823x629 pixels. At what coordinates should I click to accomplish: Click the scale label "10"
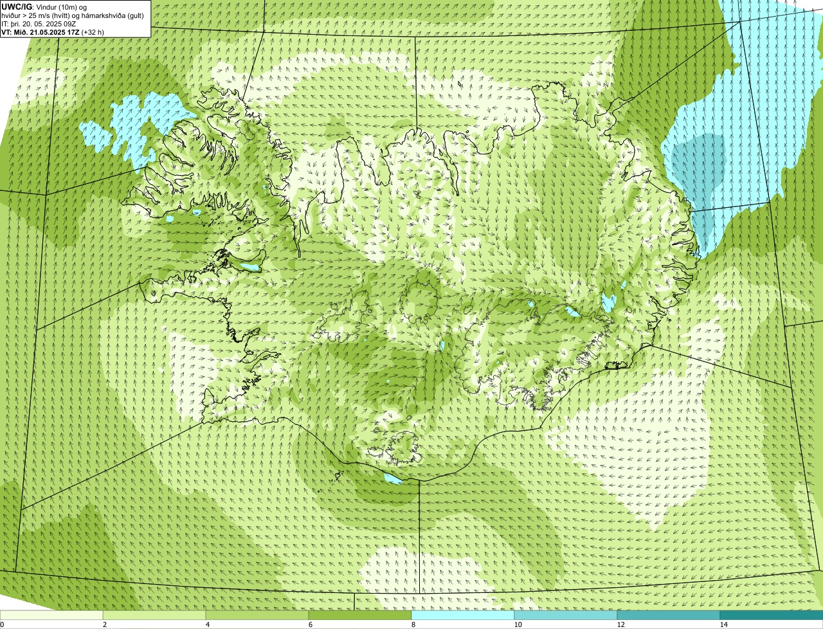pyautogui.click(x=518, y=624)
